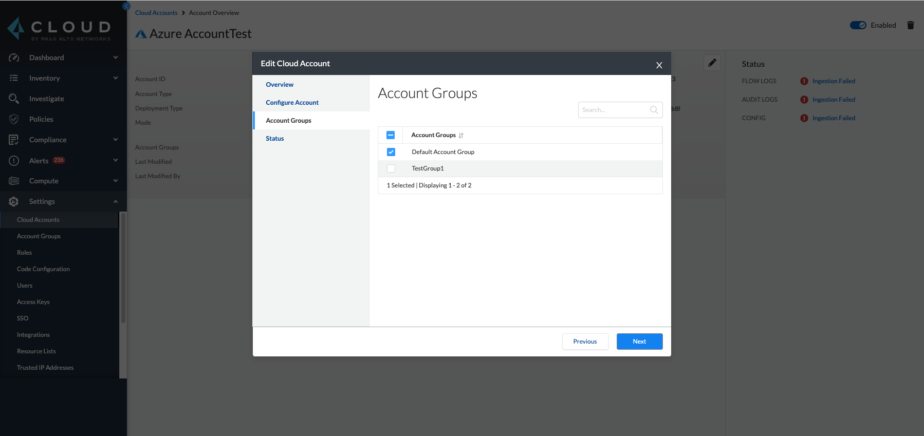924x436 pixels.
Task: Collapse the sidebar using the arrow icon
Action: point(126,6)
